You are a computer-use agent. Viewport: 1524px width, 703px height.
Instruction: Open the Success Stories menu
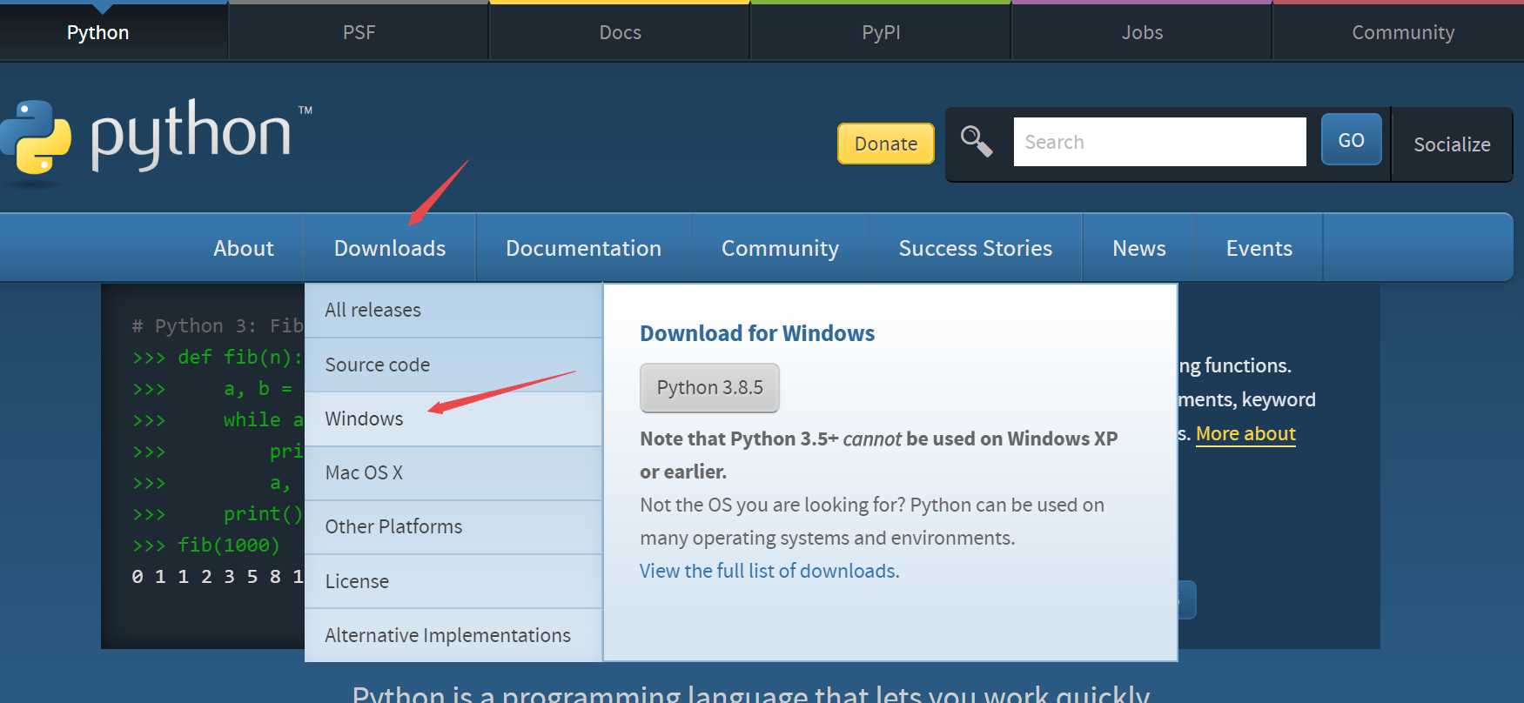point(975,248)
